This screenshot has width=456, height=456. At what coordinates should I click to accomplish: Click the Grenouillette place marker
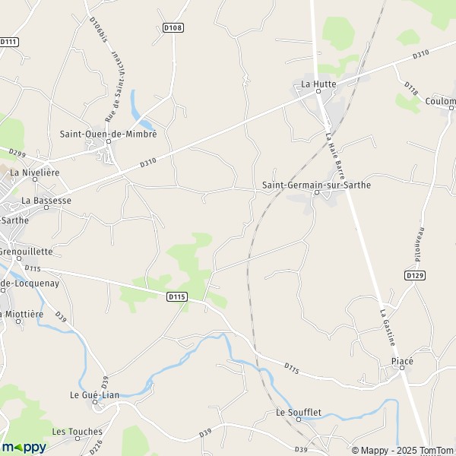pos(19,258)
